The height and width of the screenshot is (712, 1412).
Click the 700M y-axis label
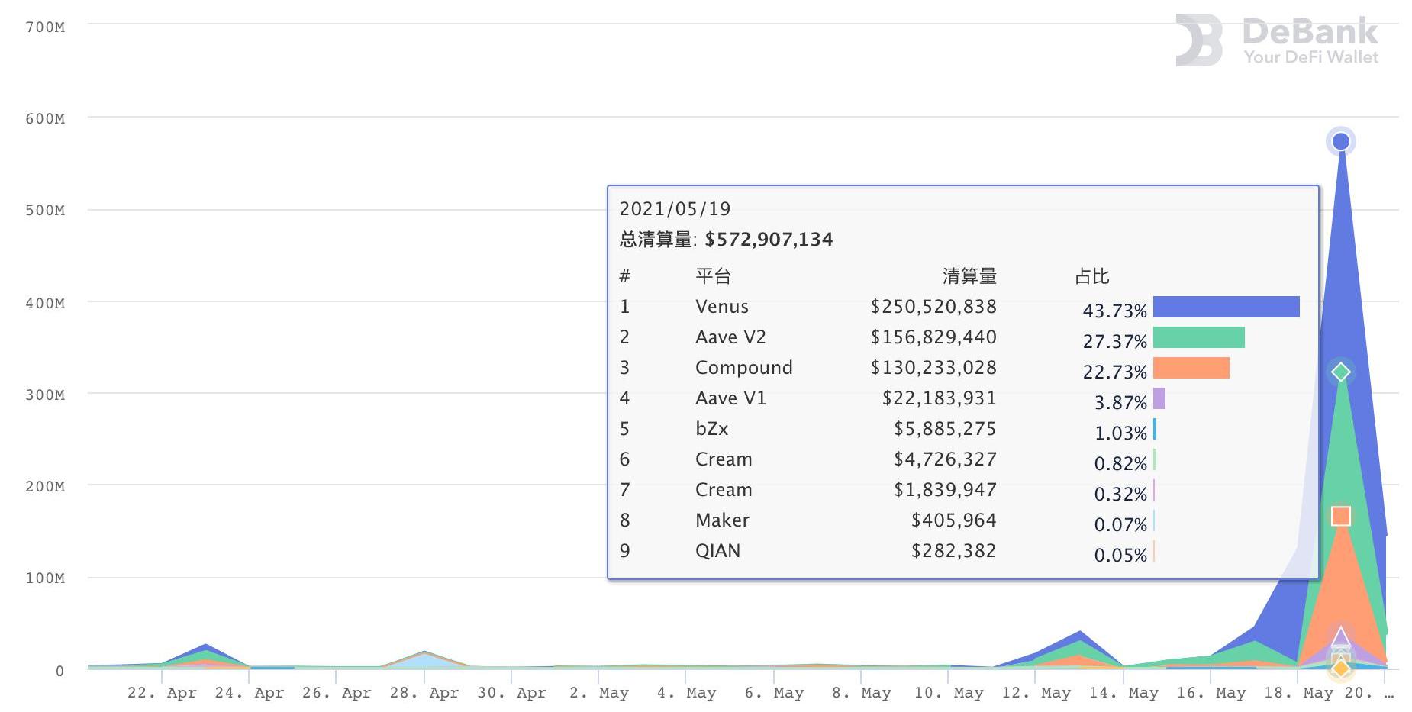[x=45, y=27]
